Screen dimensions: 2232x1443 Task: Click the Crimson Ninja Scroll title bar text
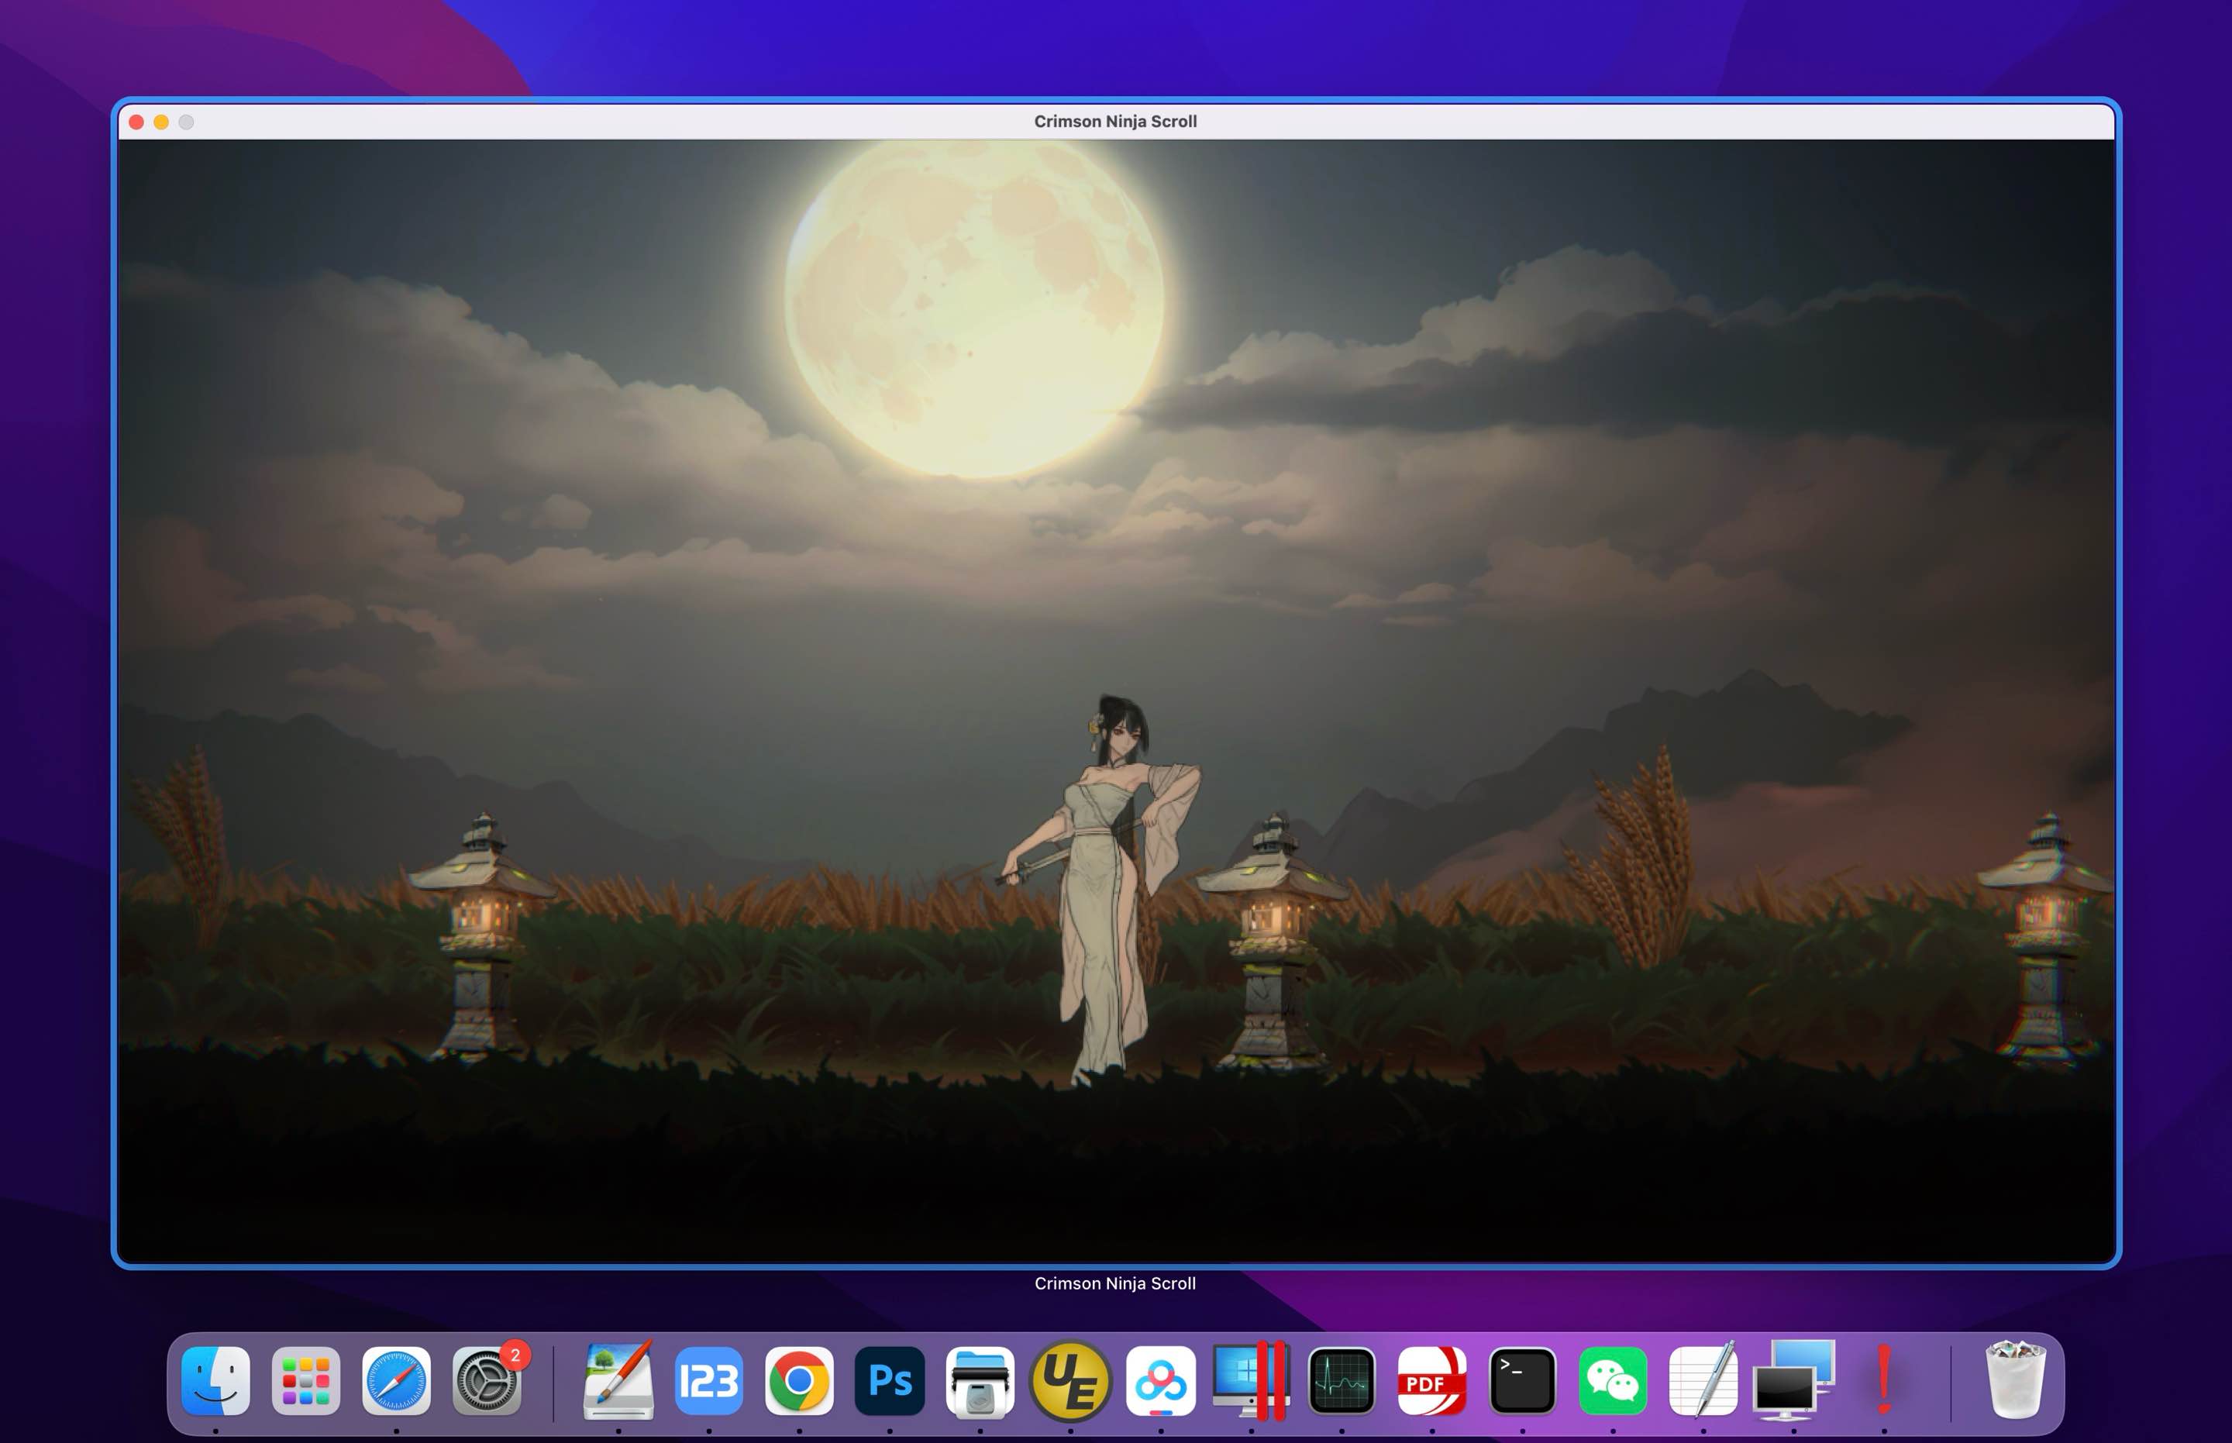(x=1115, y=122)
